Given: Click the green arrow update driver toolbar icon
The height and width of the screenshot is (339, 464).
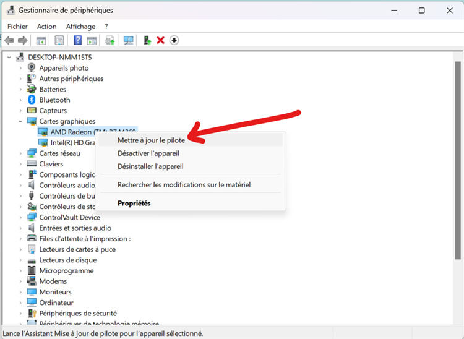Looking at the screenshot, I should [147, 40].
